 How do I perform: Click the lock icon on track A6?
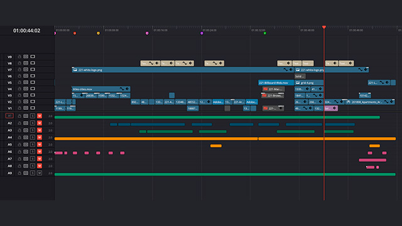coord(19,152)
